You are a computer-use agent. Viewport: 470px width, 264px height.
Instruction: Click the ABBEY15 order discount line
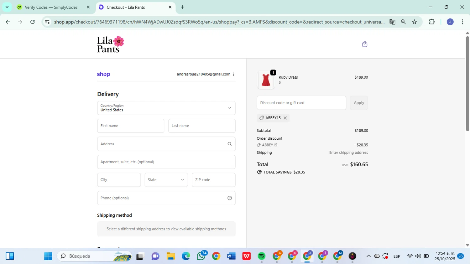coord(312,145)
